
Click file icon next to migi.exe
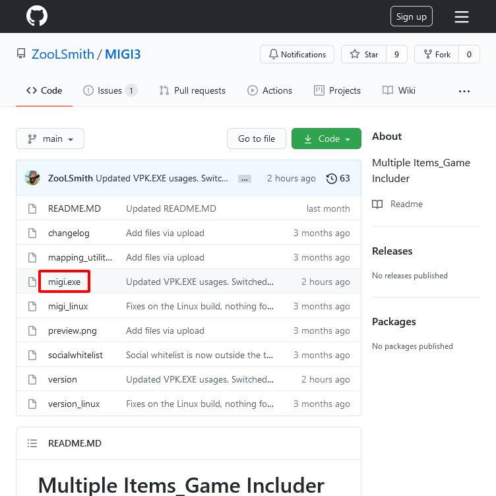point(32,282)
